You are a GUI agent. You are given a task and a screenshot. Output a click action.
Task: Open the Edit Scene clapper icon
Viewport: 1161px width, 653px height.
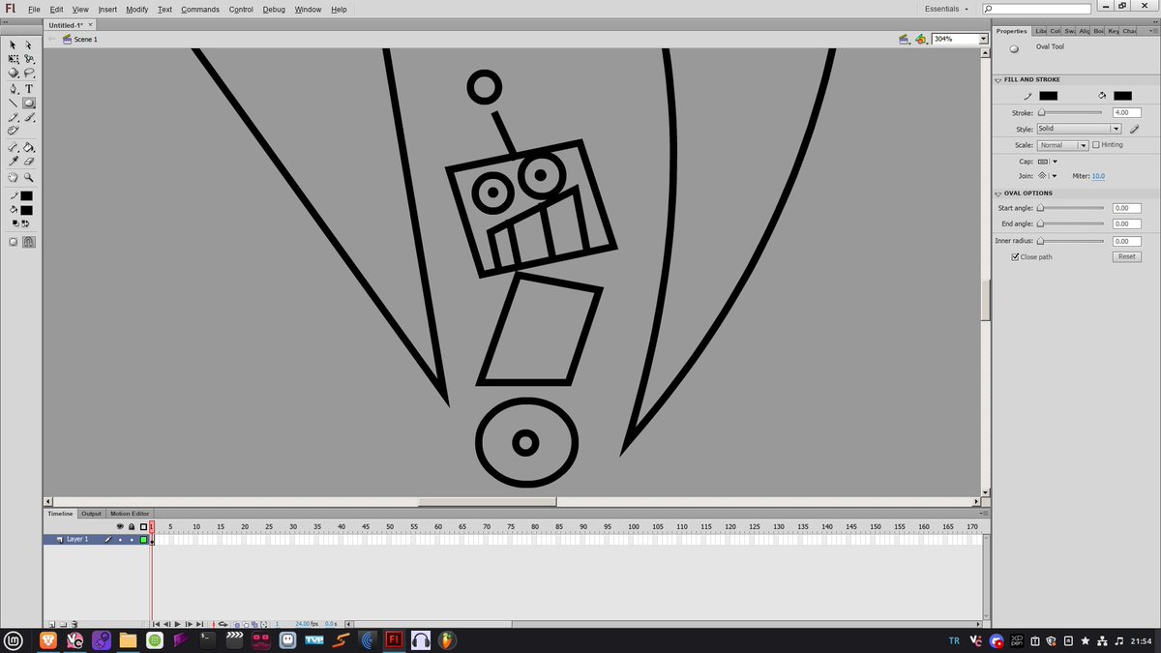[904, 39]
